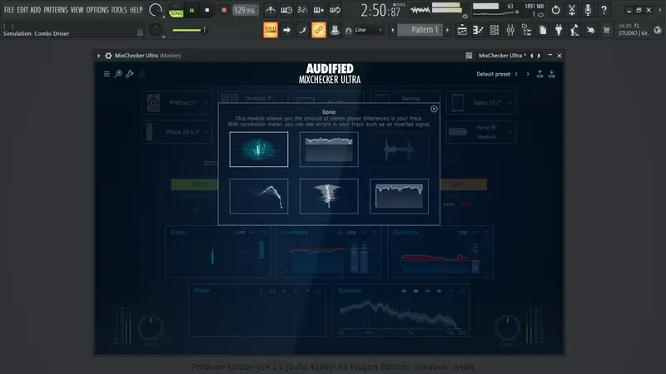Click the MixChecker preset save upload icon
Viewport: 666px width, 374px height.
coord(539,74)
